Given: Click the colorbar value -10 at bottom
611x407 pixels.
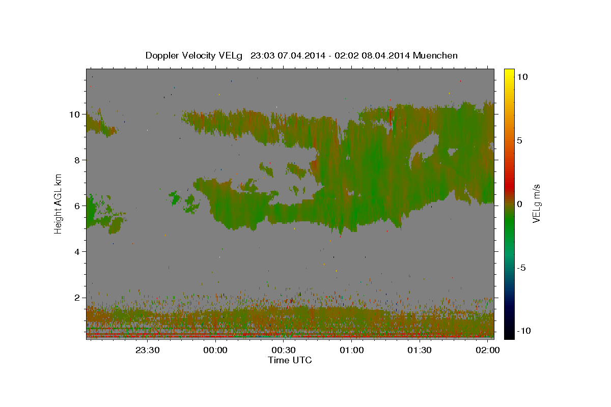Looking at the screenshot, I should [x=523, y=331].
